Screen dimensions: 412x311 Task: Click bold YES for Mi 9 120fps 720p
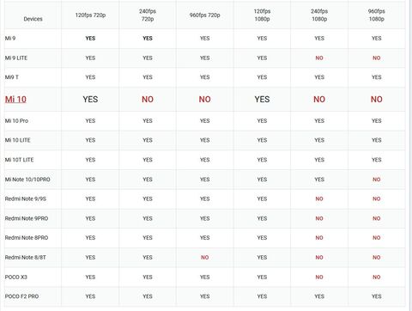click(x=90, y=39)
